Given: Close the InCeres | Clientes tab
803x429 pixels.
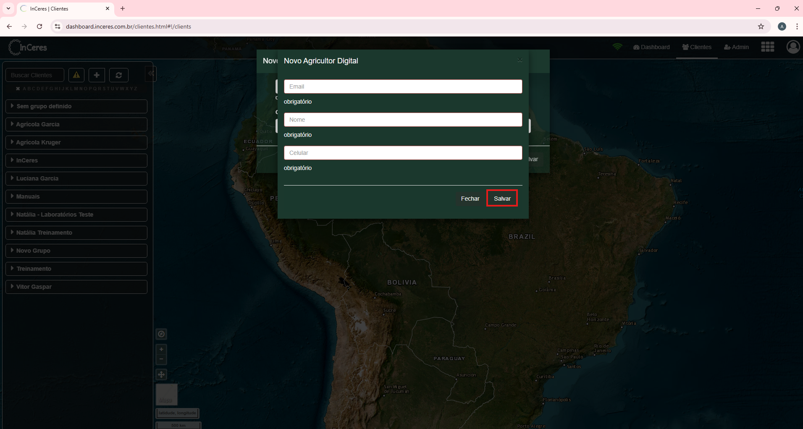Looking at the screenshot, I should [108, 8].
